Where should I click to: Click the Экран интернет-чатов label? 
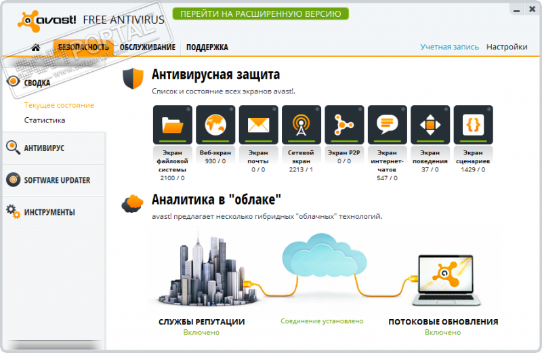[387, 161]
